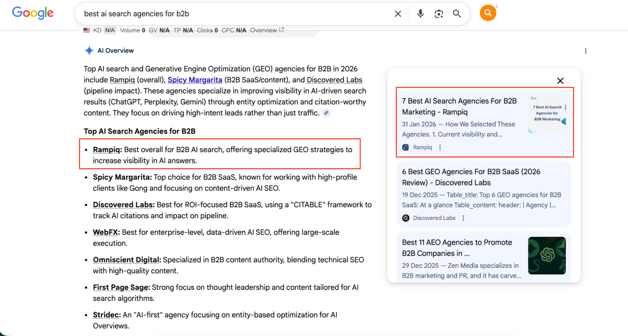Start voice search with the microphone icon
The height and width of the screenshot is (336, 628).
tap(420, 13)
